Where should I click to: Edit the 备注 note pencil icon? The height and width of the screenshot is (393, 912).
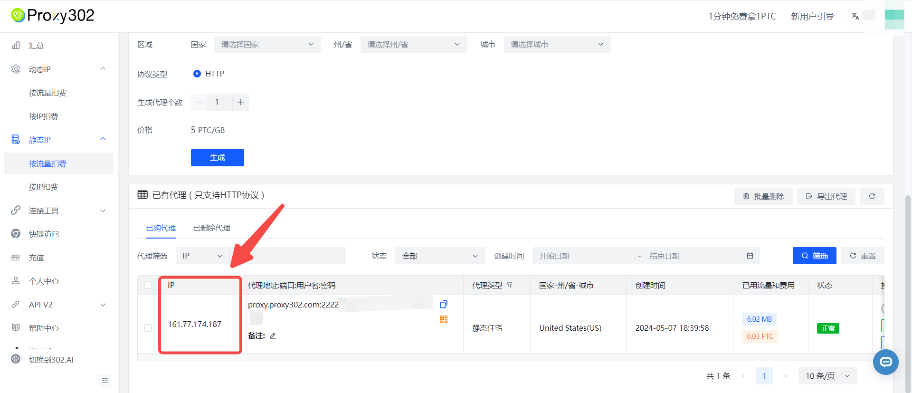273,336
